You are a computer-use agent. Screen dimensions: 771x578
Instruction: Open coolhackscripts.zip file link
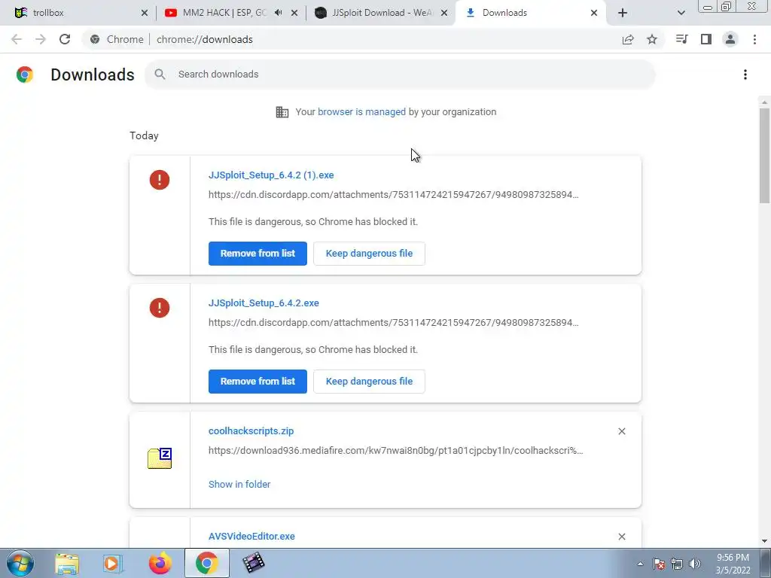[x=251, y=431]
